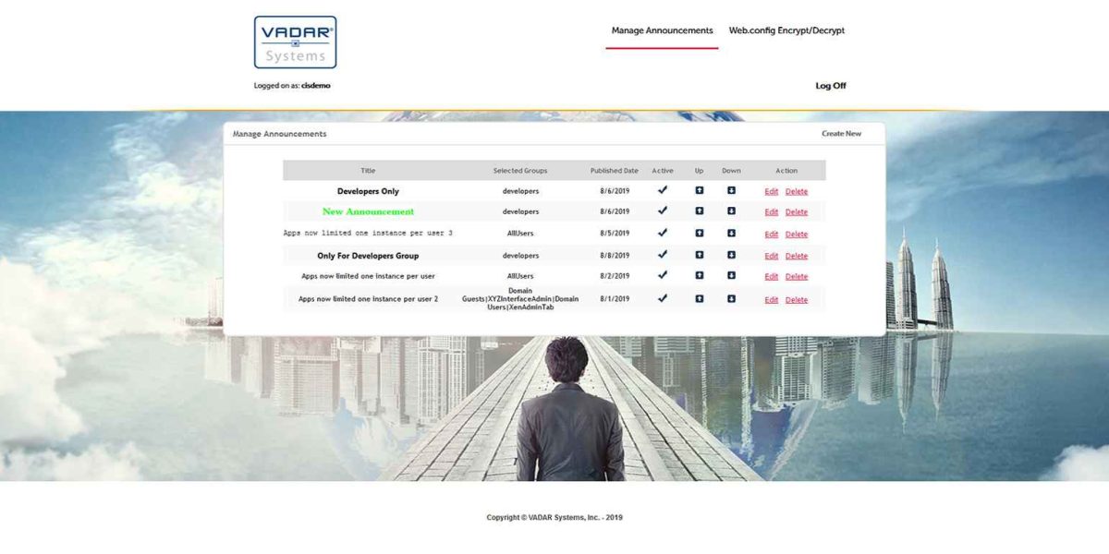This screenshot has width=1109, height=554.
Task: Log Off from the application
Action: pyautogui.click(x=830, y=85)
